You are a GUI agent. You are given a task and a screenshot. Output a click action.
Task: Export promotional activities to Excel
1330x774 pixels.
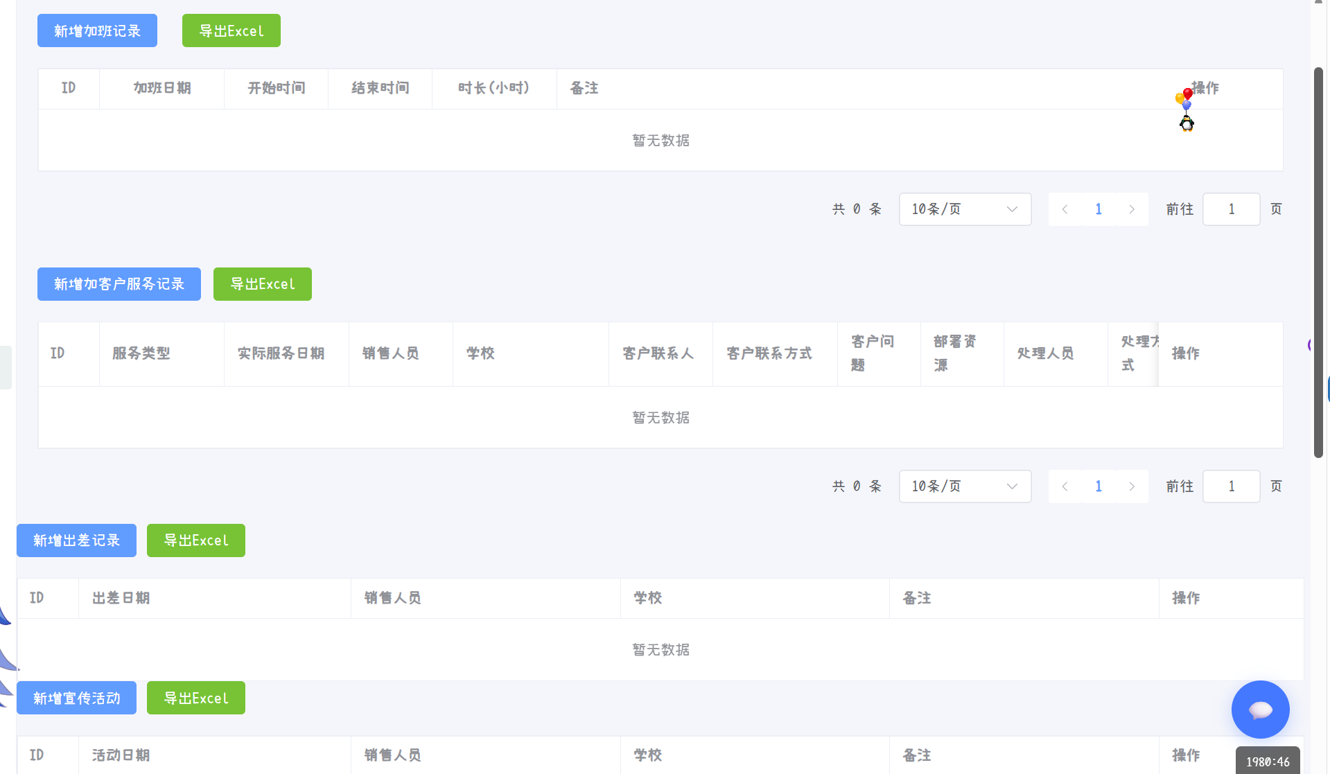click(196, 698)
